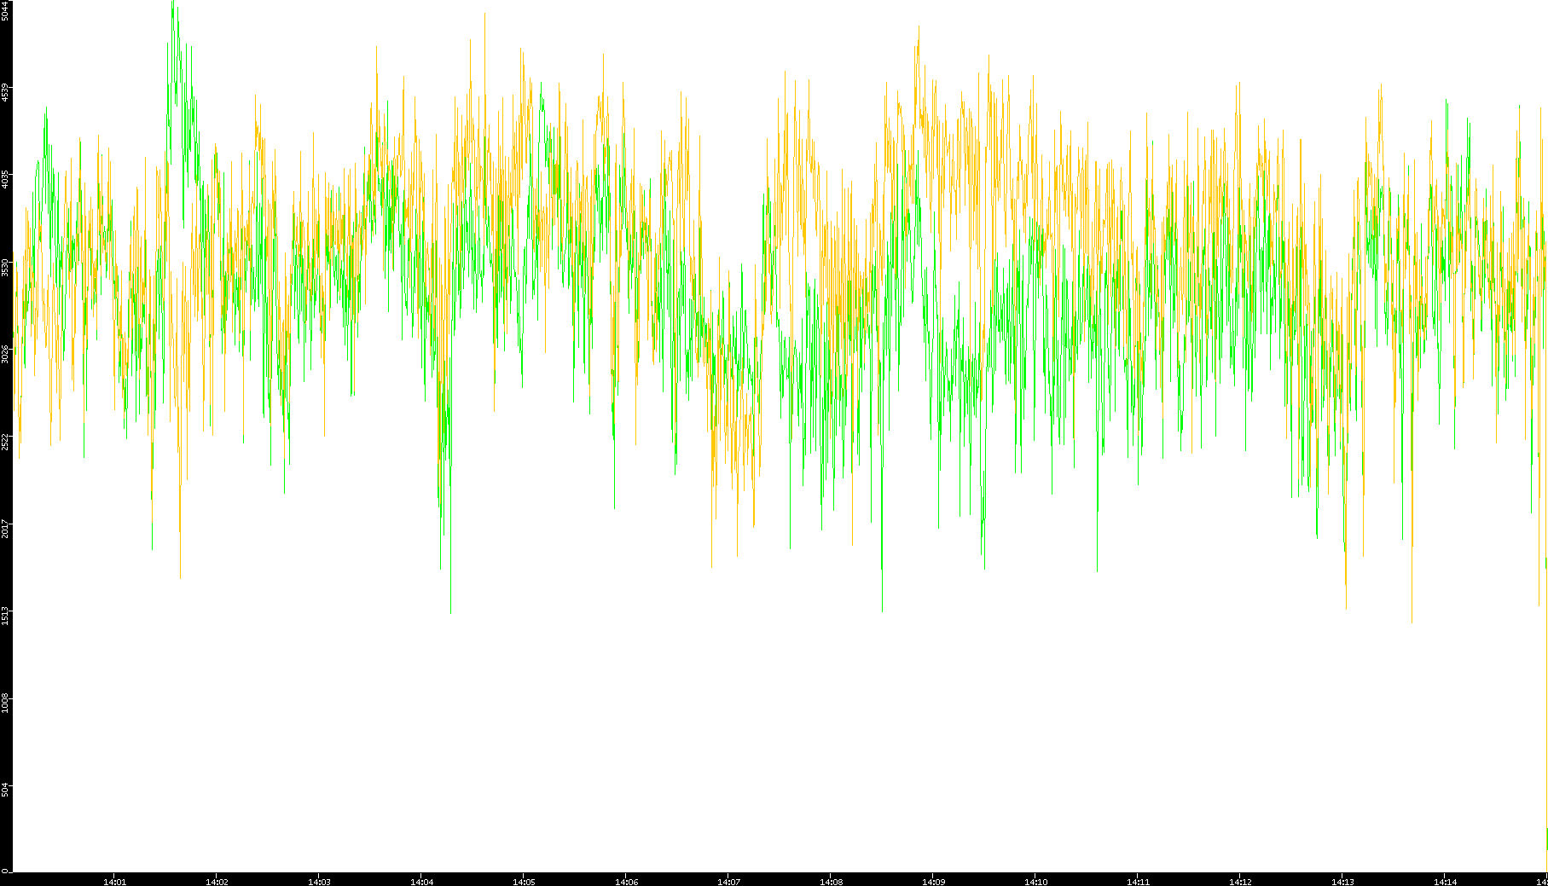This screenshot has width=1548, height=886.
Task: Select the 2522 value axis label
Action: (5, 442)
